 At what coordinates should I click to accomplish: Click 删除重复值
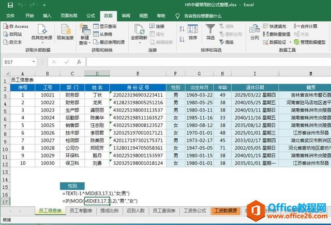point(277,34)
